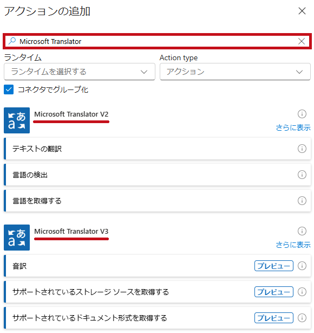
Task: Select the 言語の検出 action
Action: tap(158, 175)
